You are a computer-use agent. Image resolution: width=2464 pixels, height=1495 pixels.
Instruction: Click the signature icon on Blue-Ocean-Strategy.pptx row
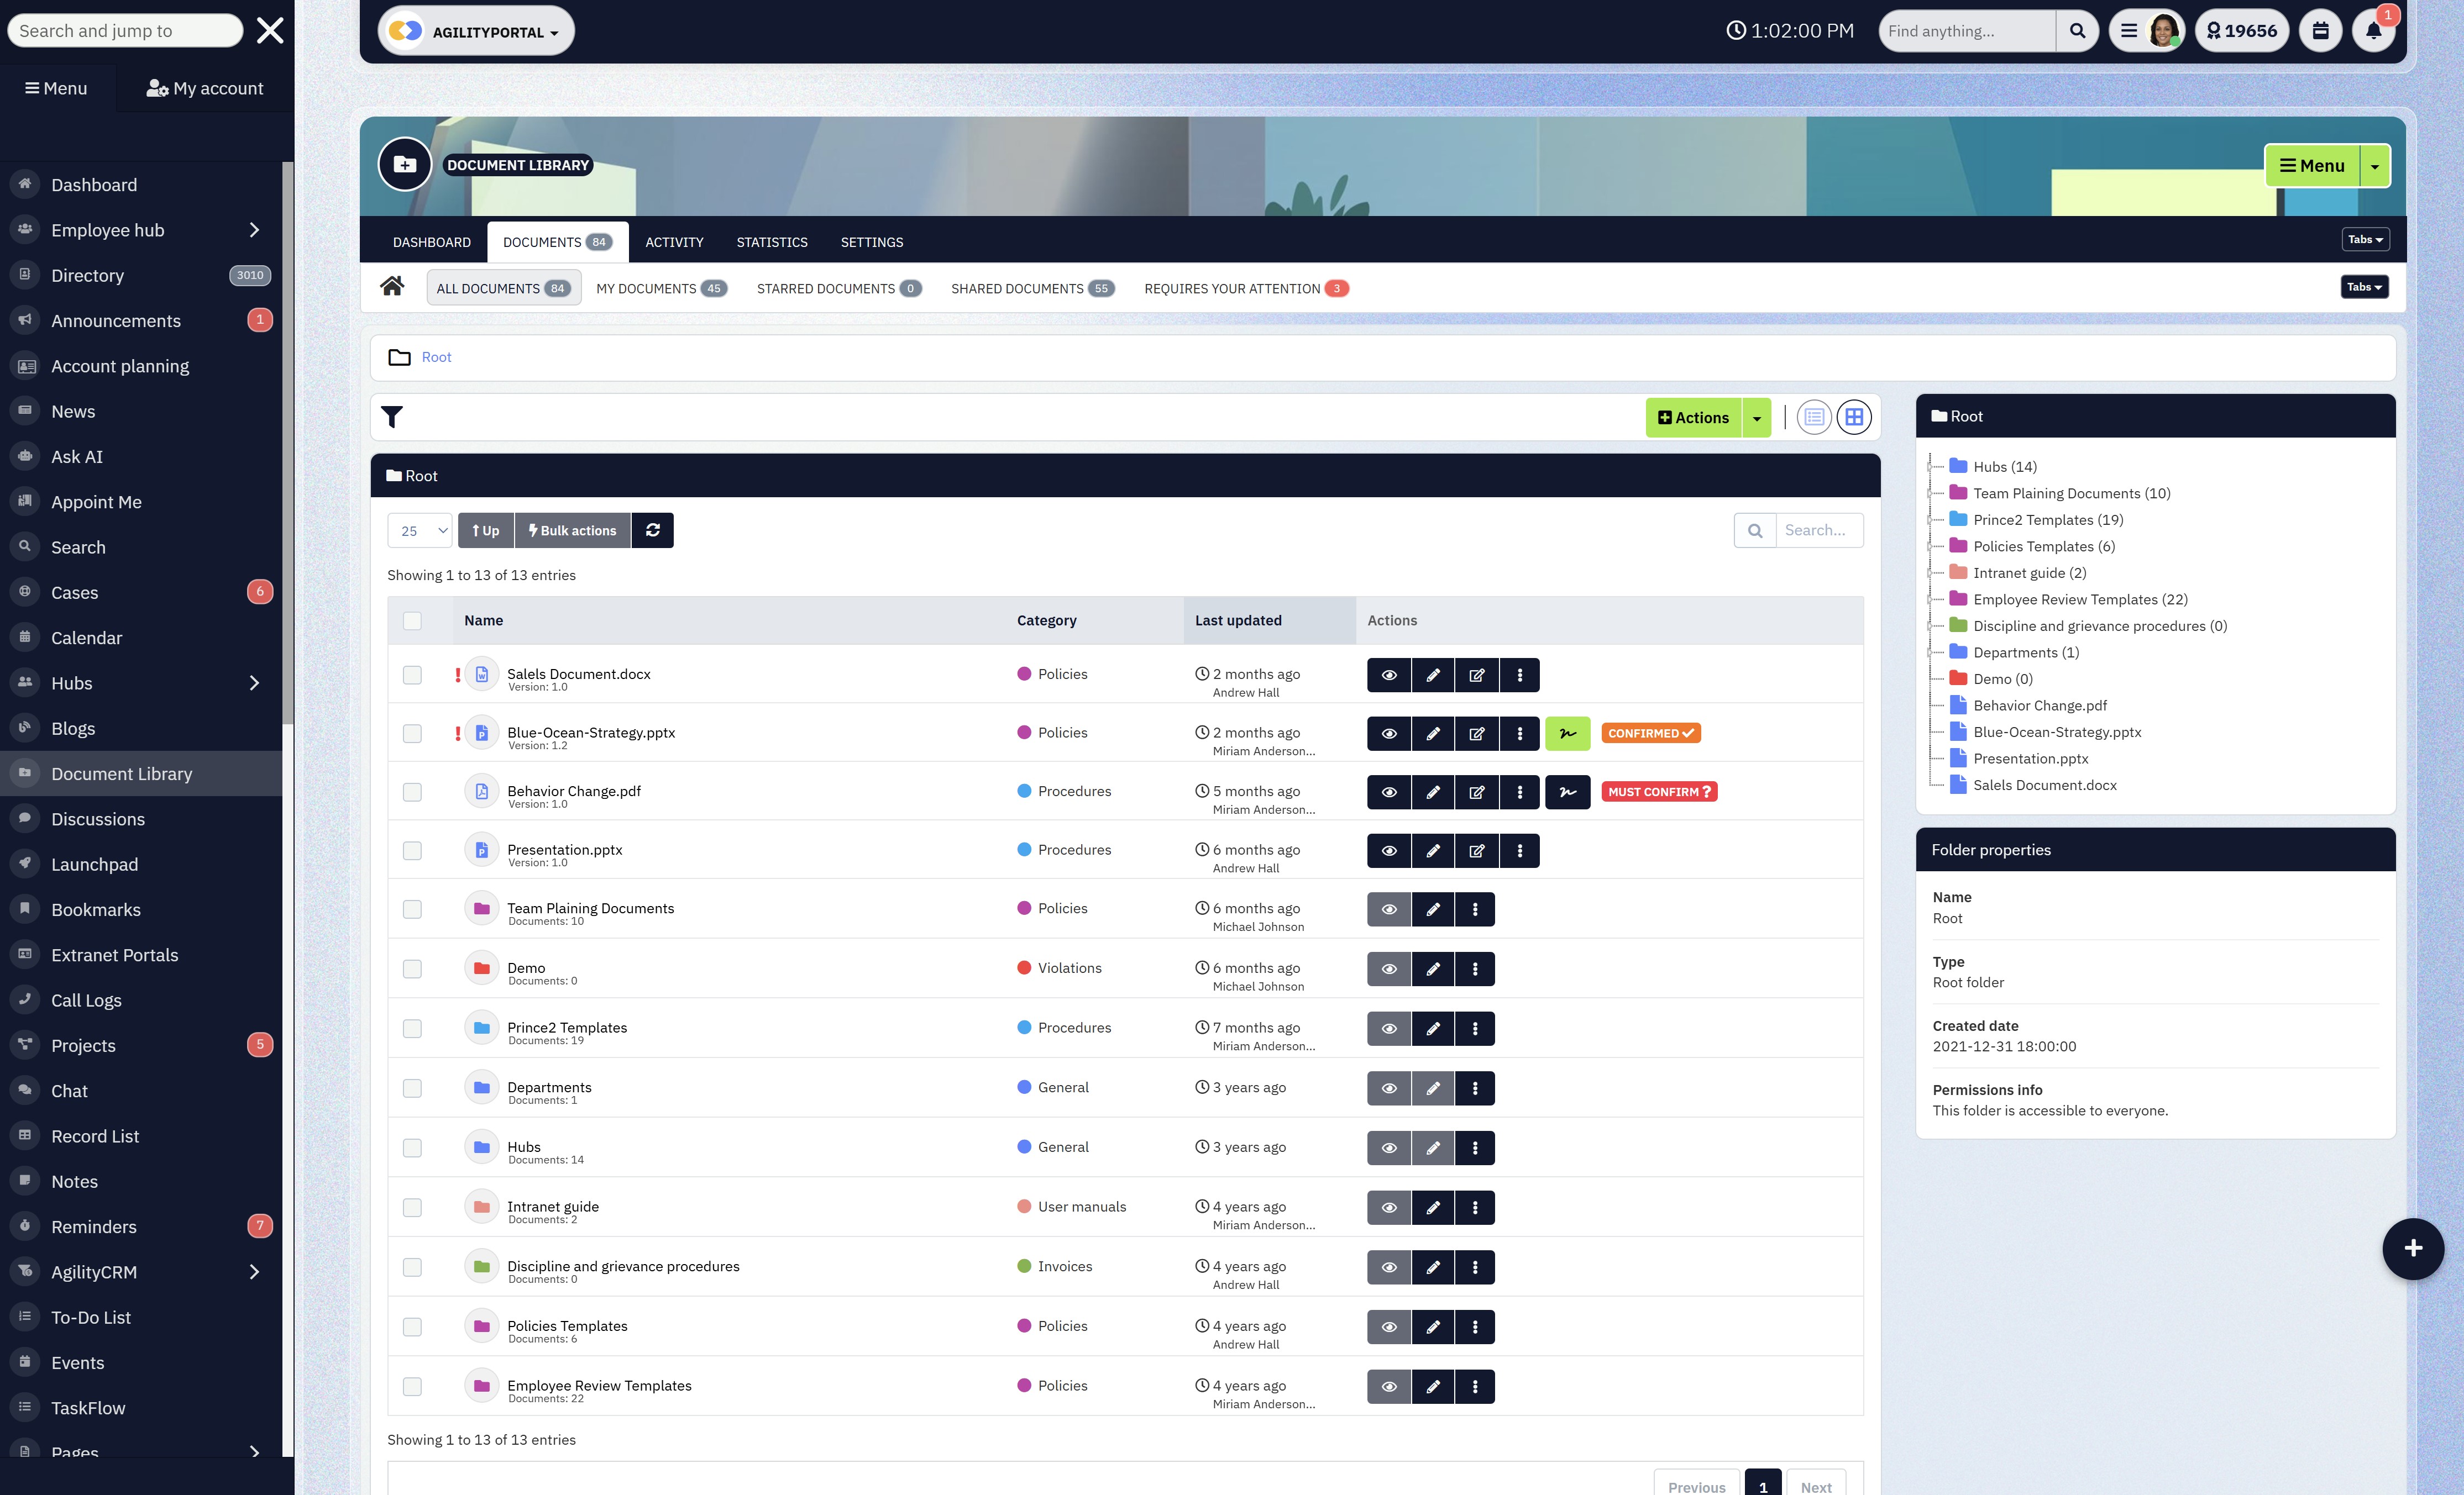coord(1567,733)
